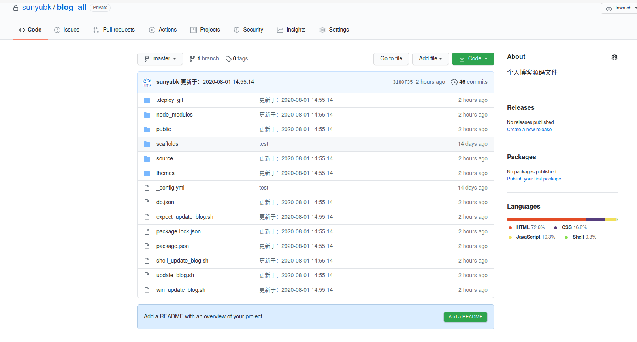The height and width of the screenshot is (342, 637).
Task: Open the win_update_blog.sh file name
Action: coord(181,290)
